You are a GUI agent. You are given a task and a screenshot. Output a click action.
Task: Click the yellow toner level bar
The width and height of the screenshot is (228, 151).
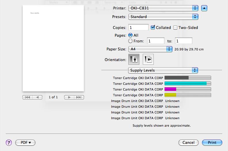(x=188, y=95)
